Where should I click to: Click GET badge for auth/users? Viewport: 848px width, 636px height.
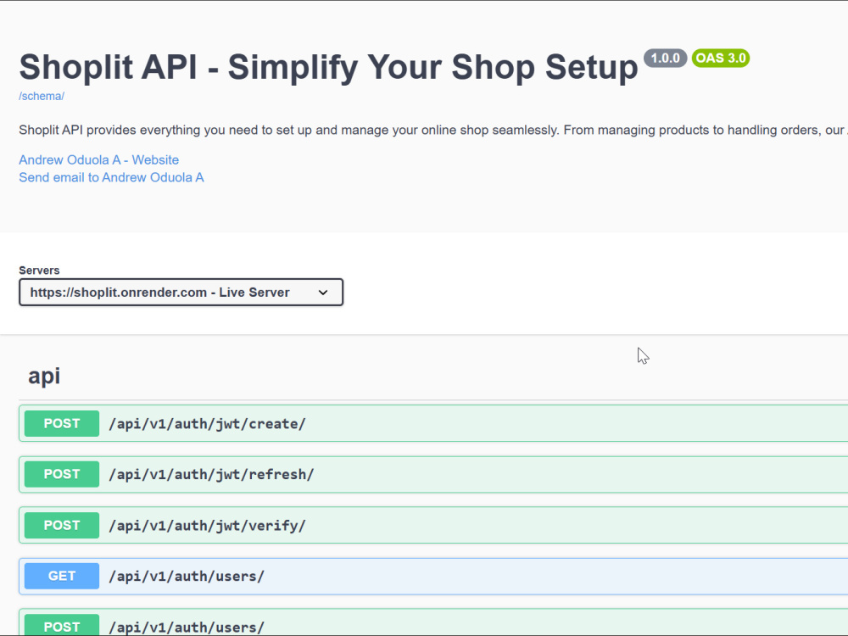(x=62, y=576)
